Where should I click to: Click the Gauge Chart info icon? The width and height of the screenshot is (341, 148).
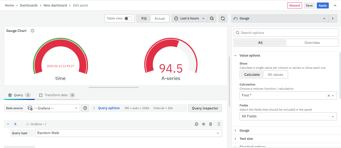[32, 31]
